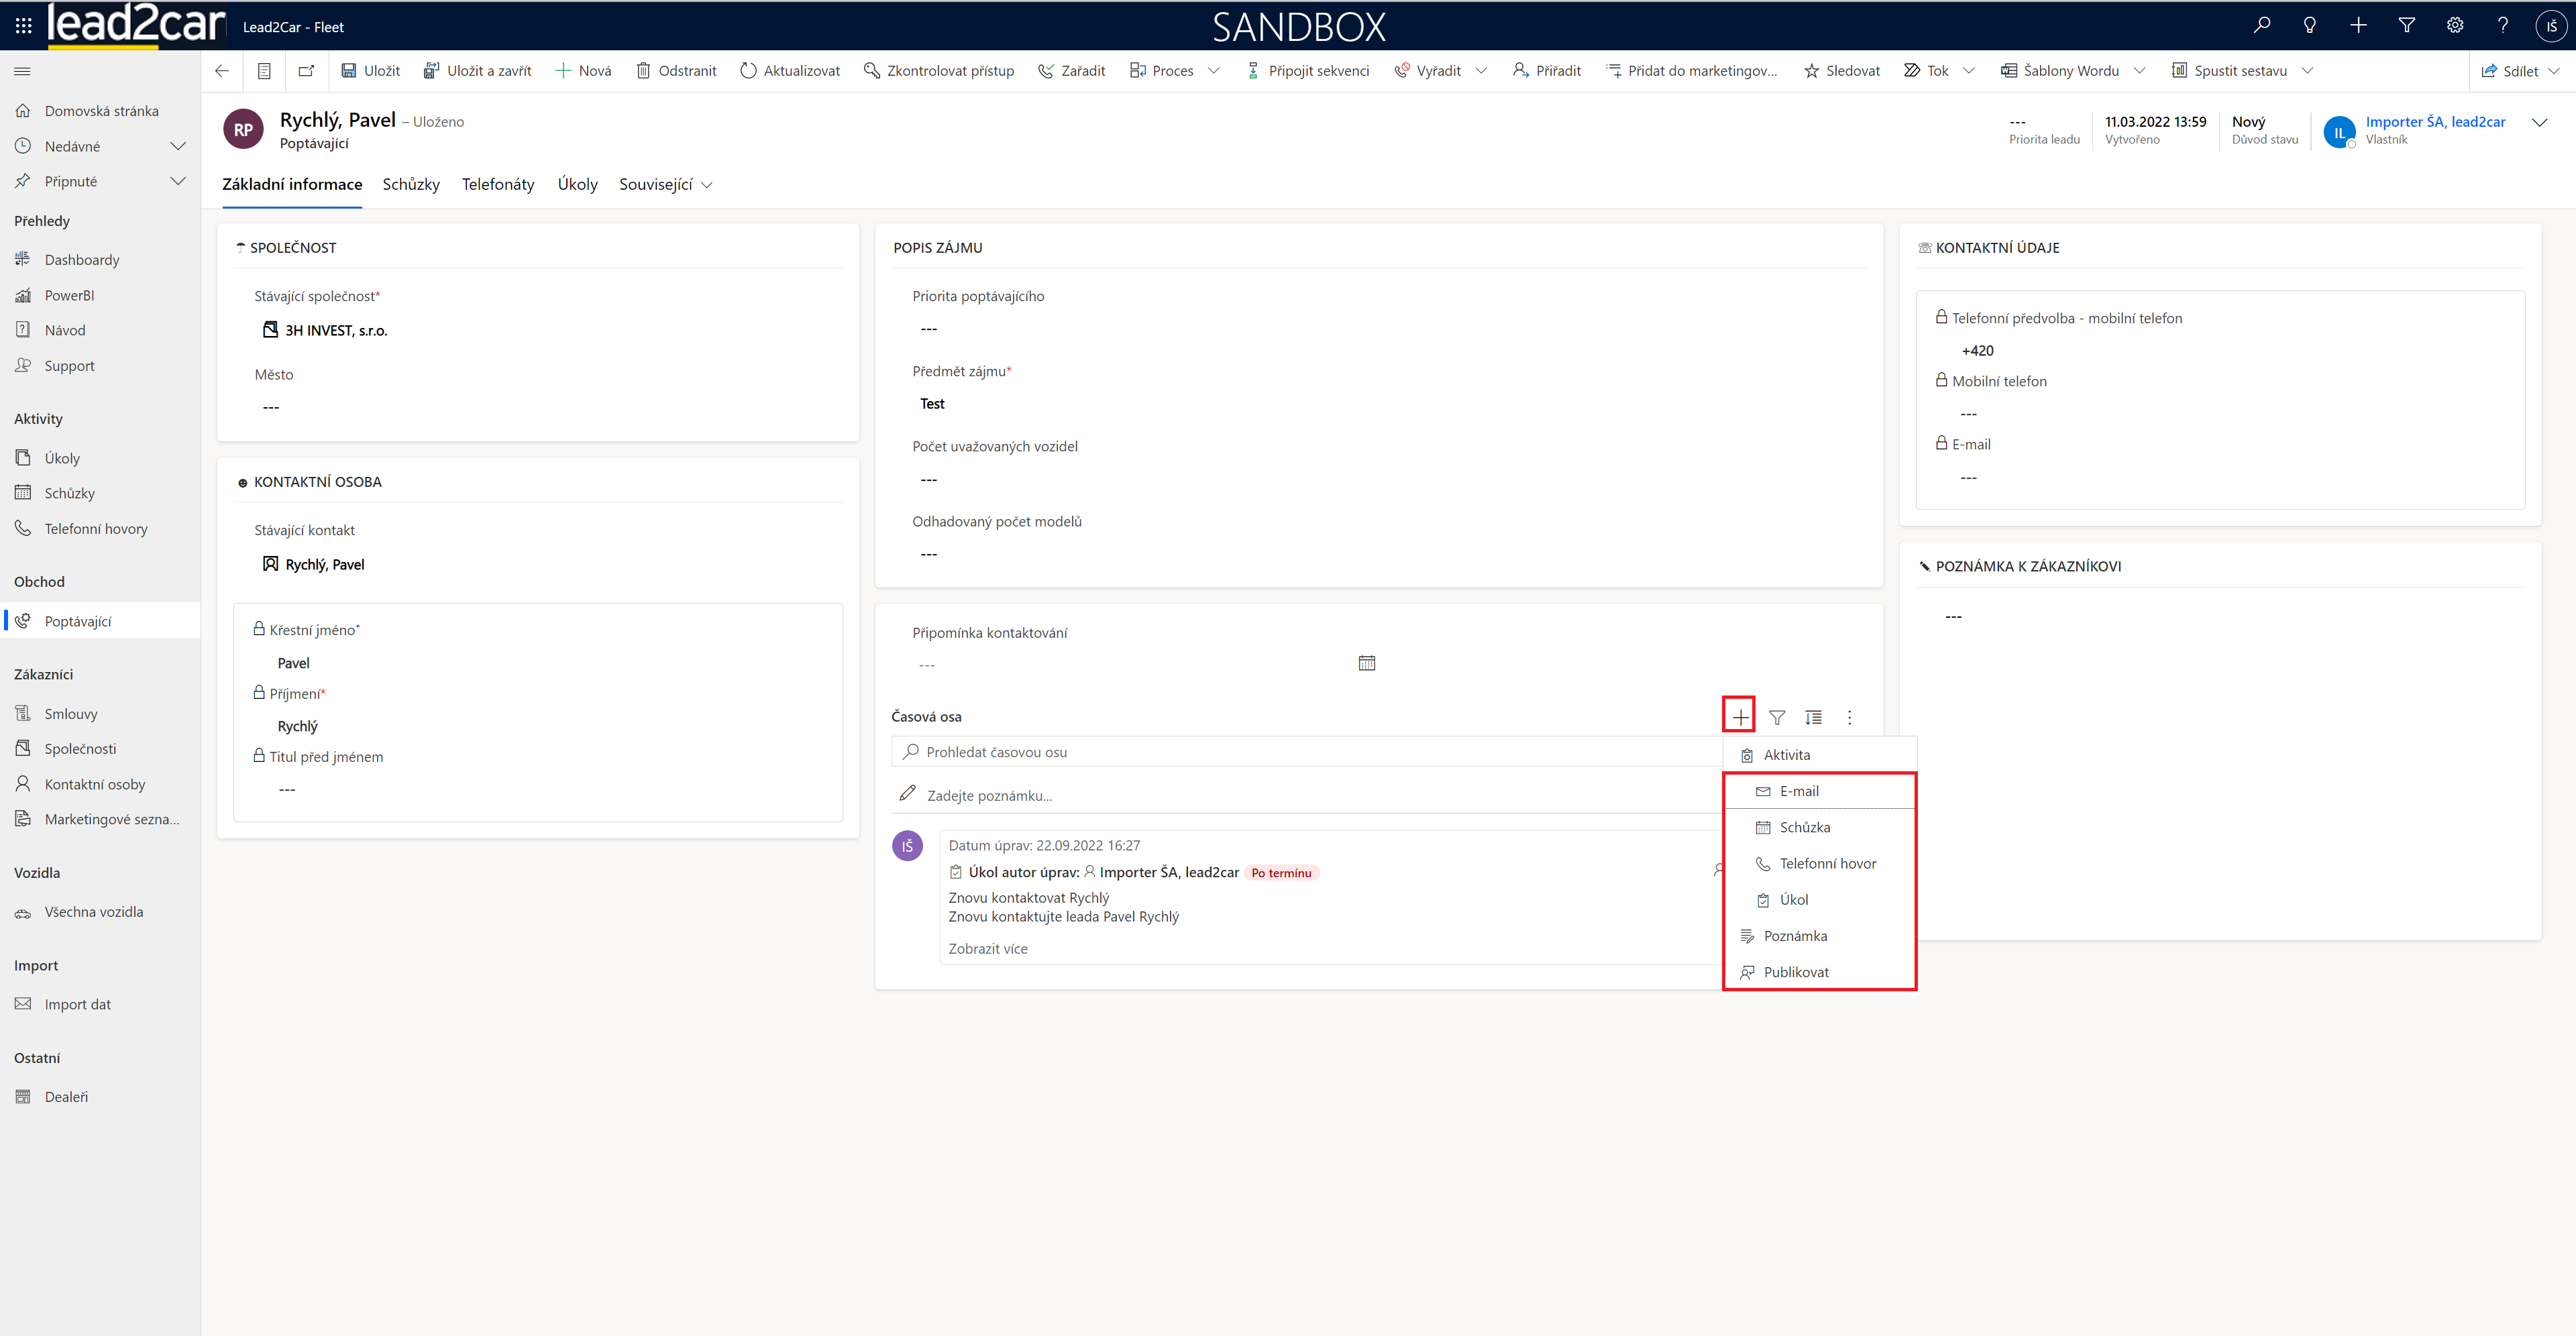Open the app launcher waffle icon
Image resolution: width=2576 pixels, height=1336 pixels.
coord(23,26)
